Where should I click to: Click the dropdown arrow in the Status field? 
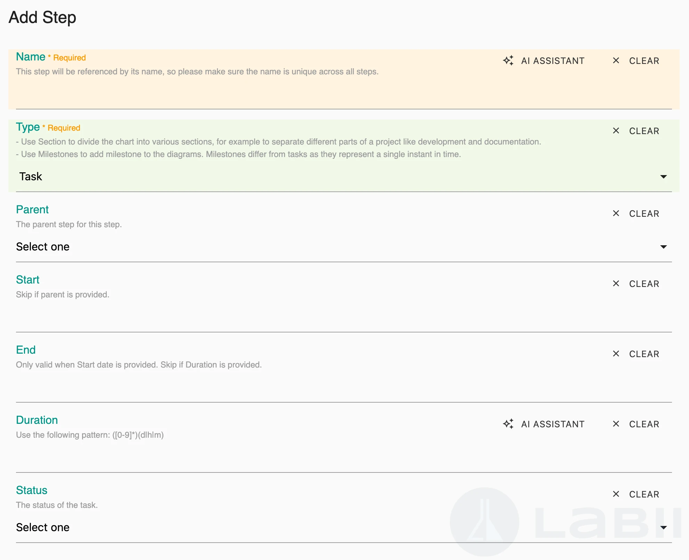[x=663, y=527]
